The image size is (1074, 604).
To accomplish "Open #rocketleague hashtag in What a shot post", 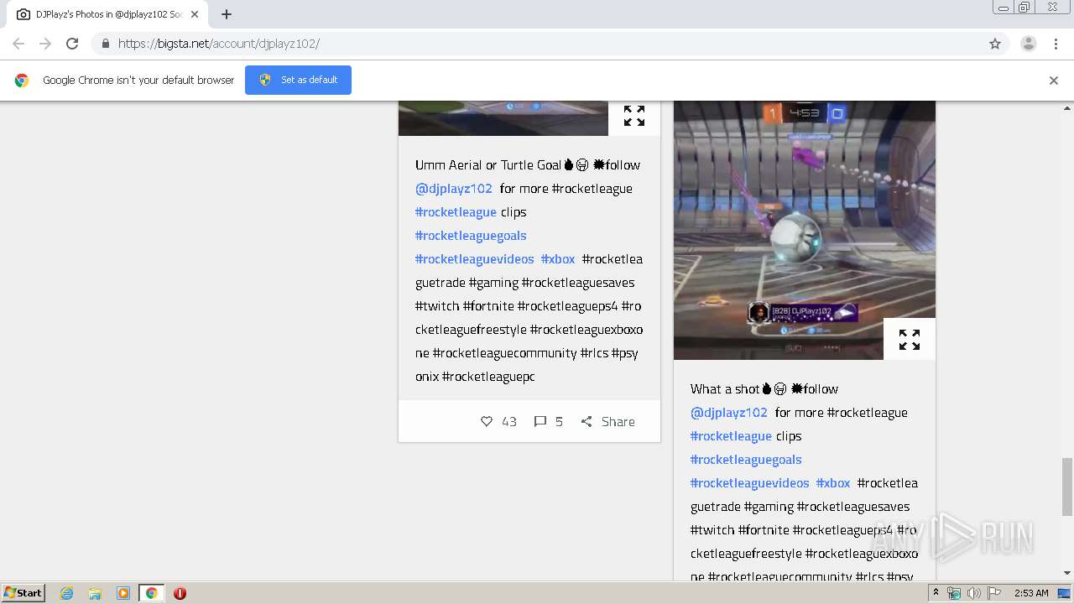I will tap(731, 435).
